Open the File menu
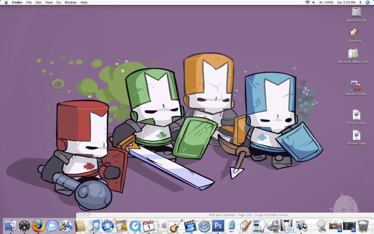Screen dimensions: 374x234 click(29, 3)
